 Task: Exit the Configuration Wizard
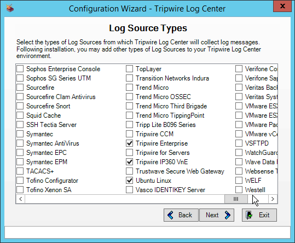[x=259, y=215]
